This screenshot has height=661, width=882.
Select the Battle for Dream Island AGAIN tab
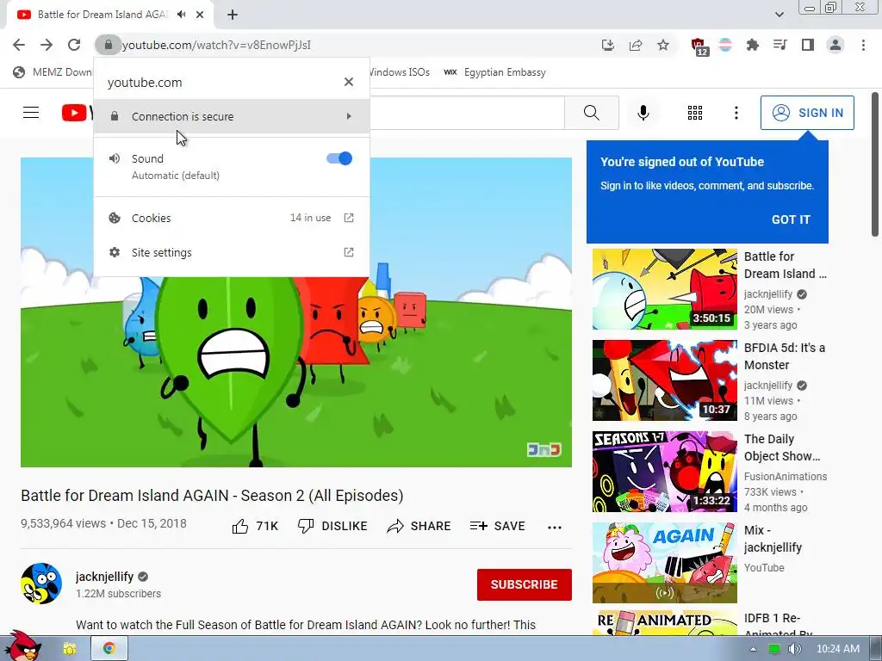(x=102, y=15)
